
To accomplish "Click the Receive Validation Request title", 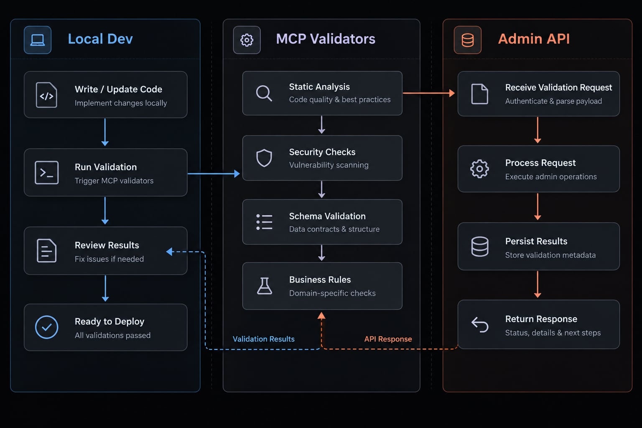I will pos(558,88).
